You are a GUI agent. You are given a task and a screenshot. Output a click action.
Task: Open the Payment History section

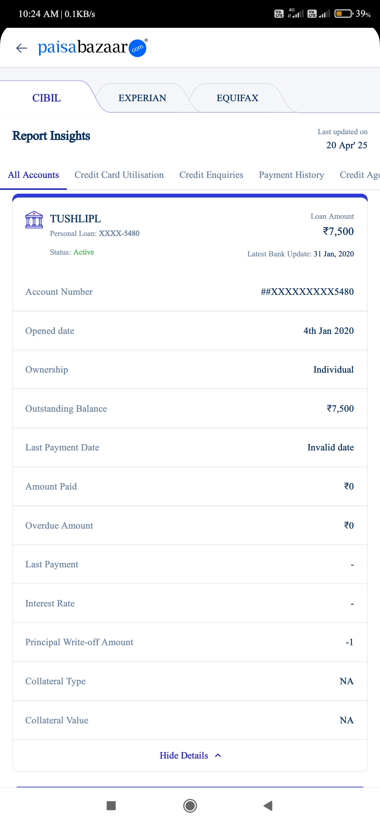(291, 175)
